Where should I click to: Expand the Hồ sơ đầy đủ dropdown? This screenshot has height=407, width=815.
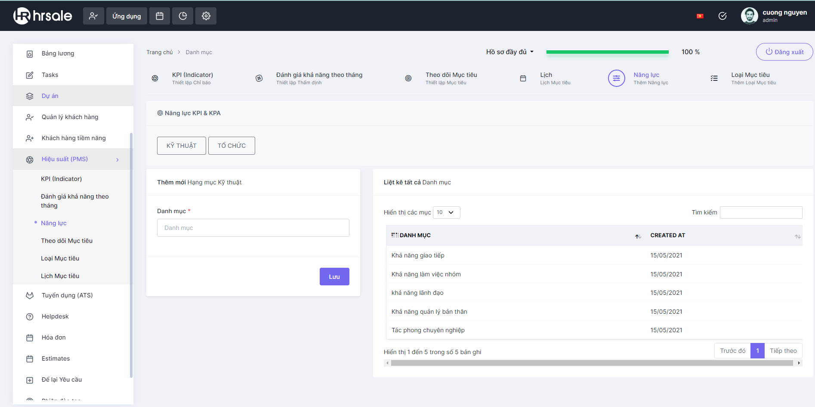tap(510, 52)
